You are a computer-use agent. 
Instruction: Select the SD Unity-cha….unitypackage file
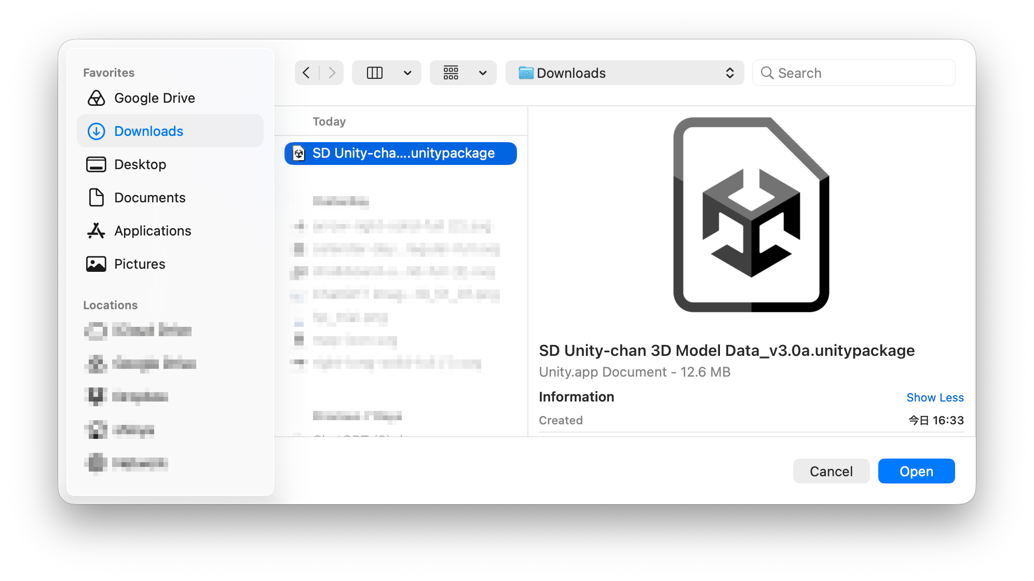(x=401, y=154)
